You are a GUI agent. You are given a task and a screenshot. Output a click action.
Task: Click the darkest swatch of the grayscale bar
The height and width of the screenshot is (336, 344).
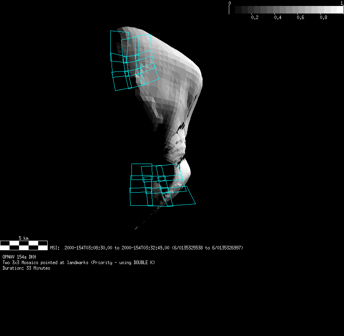click(x=238, y=10)
